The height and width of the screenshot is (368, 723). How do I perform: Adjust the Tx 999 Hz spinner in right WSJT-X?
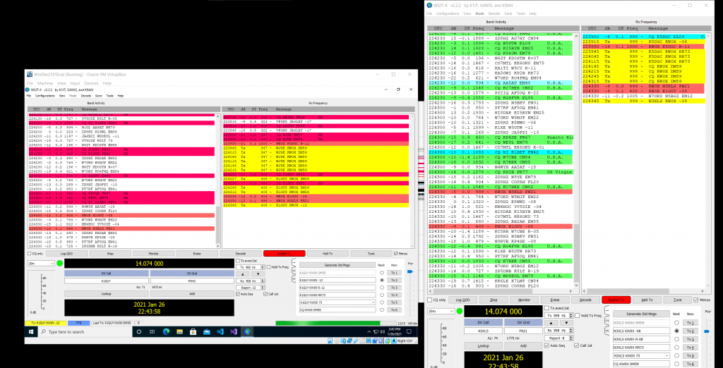point(570,316)
